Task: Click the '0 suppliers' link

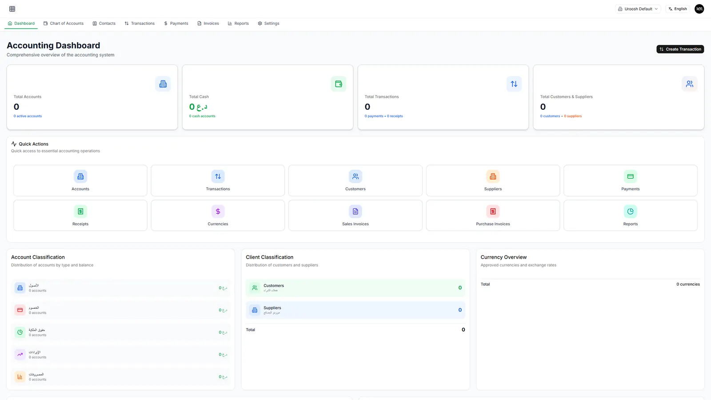Action: (x=573, y=116)
